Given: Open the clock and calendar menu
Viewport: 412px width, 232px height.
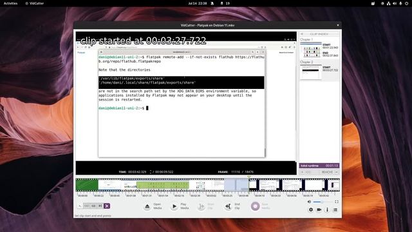Looking at the screenshot, I should (x=198, y=3).
